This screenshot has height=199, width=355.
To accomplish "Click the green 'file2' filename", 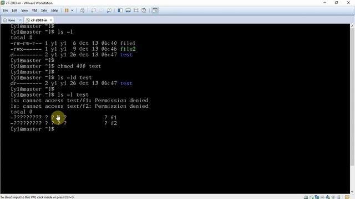I will tap(128, 49).
